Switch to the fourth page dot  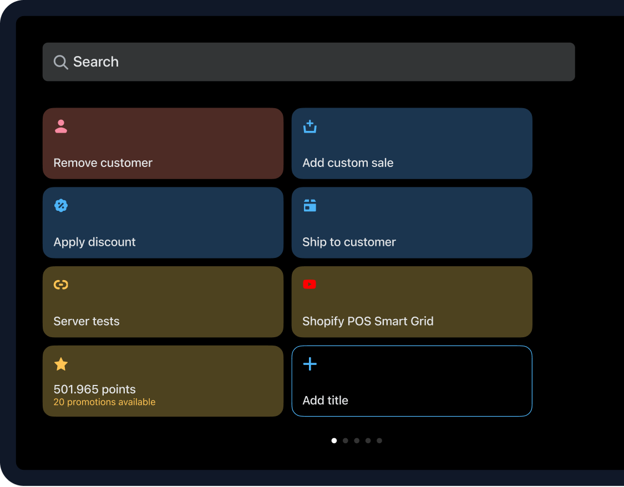pos(368,440)
